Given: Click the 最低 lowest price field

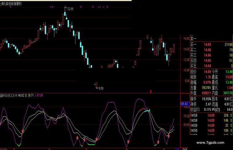Looking at the screenshot, I should (229, 82).
